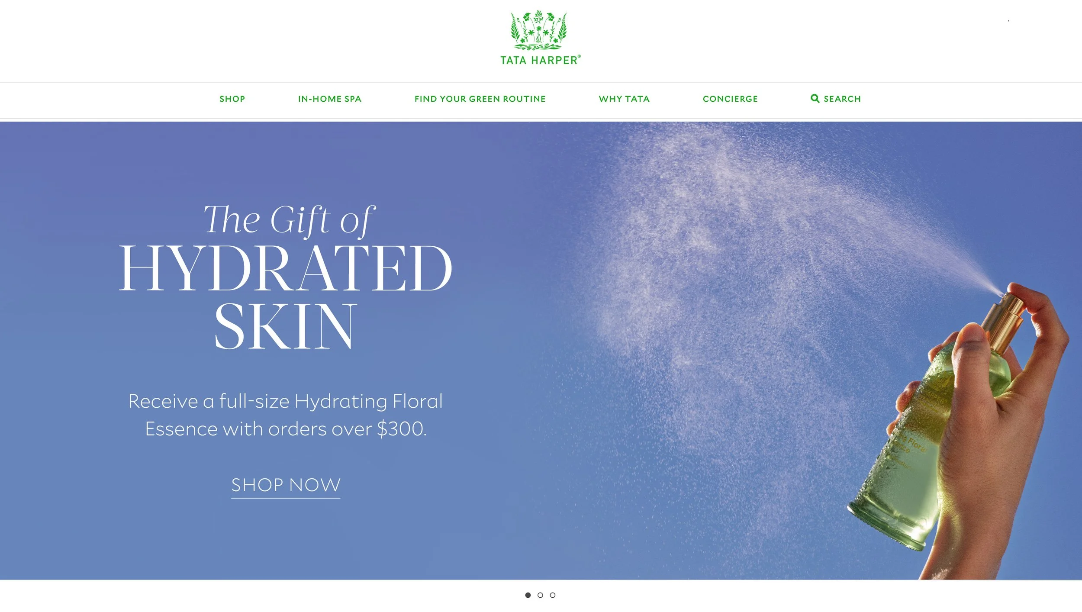Open Find Your Green Routine
Screen dimensions: 1082x612
pyautogui.click(x=480, y=99)
